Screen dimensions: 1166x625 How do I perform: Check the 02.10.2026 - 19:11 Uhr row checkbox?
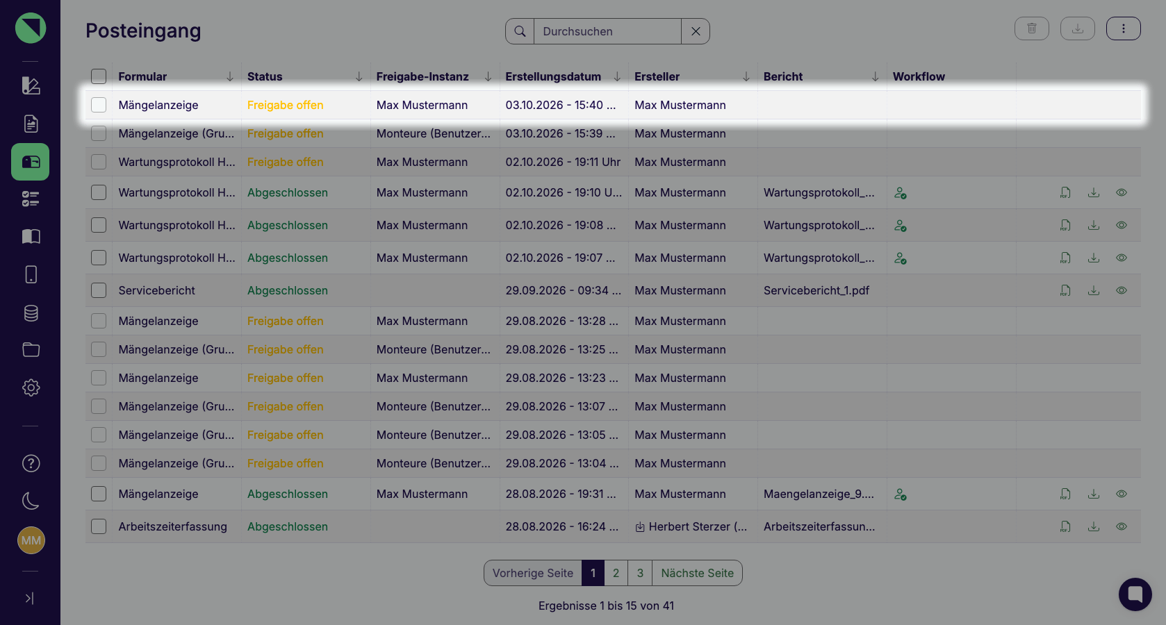99,162
